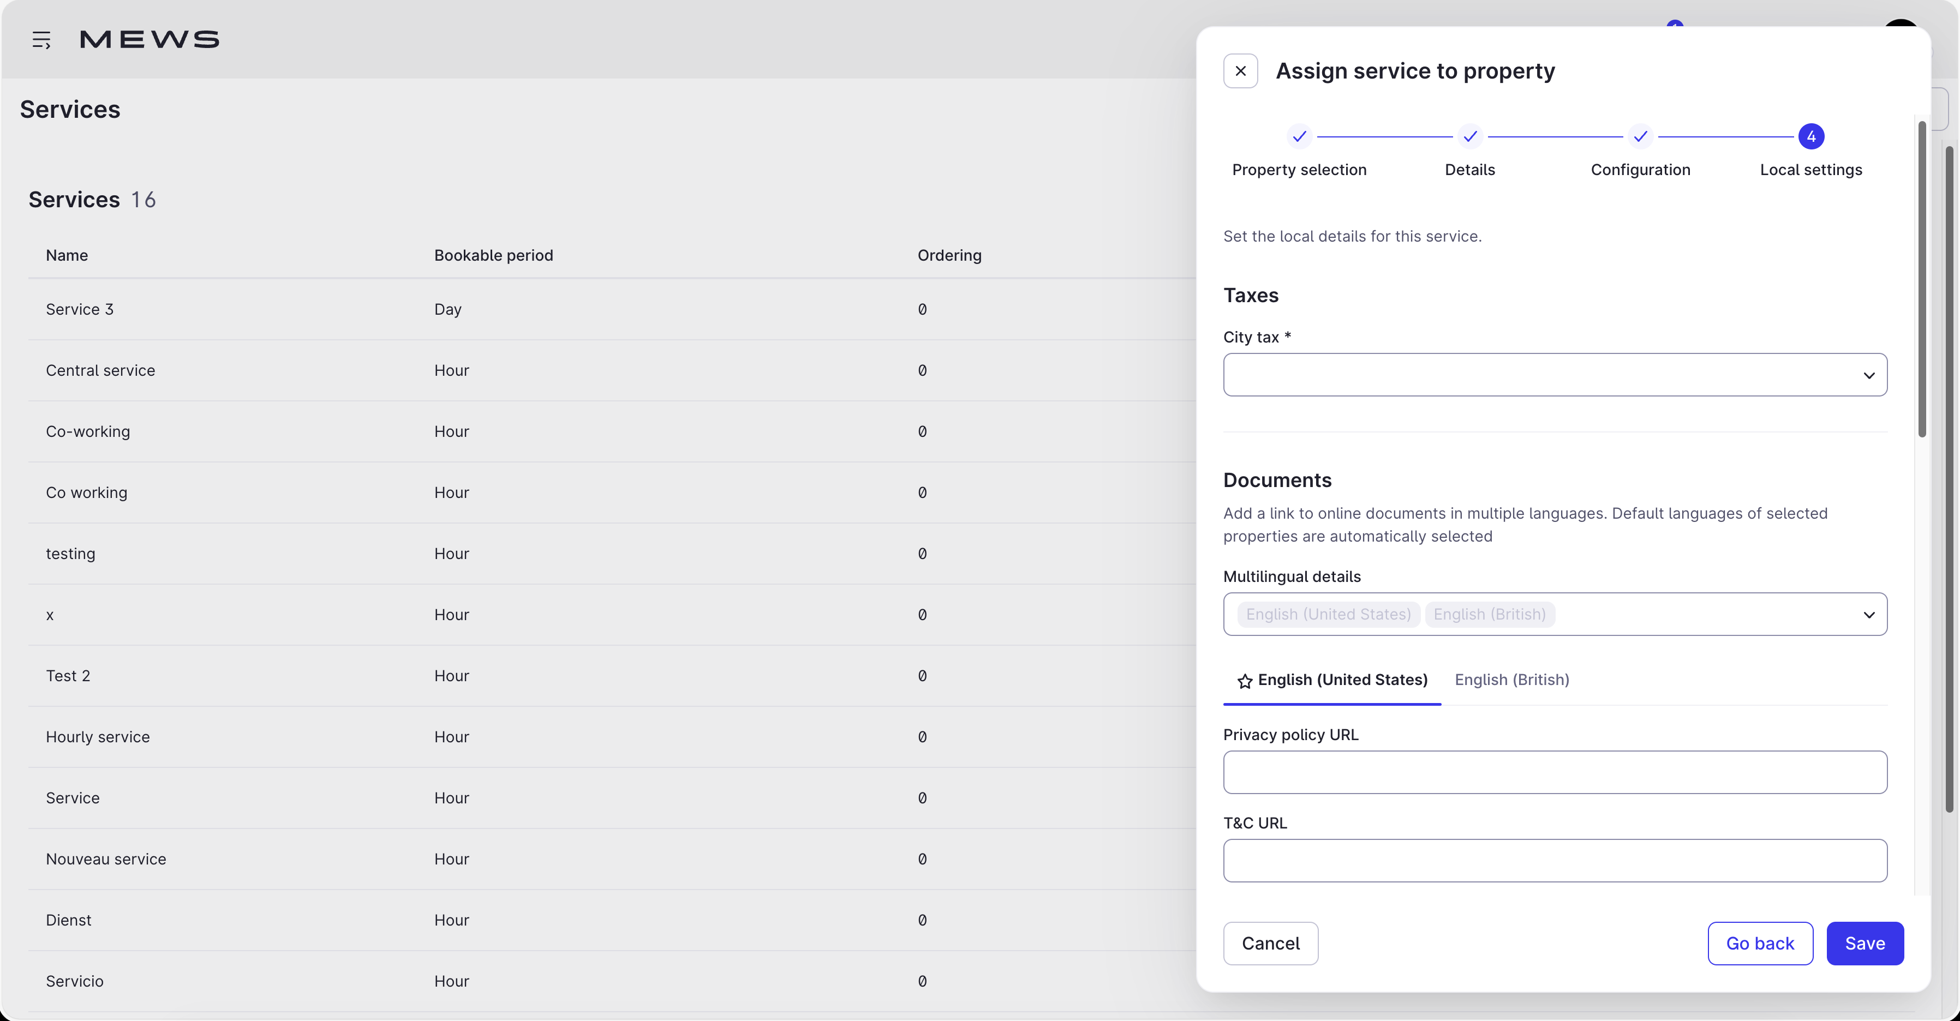Click the panel vertical scrollbar
Viewport: 1960px width, 1021px height.
click(x=1921, y=278)
